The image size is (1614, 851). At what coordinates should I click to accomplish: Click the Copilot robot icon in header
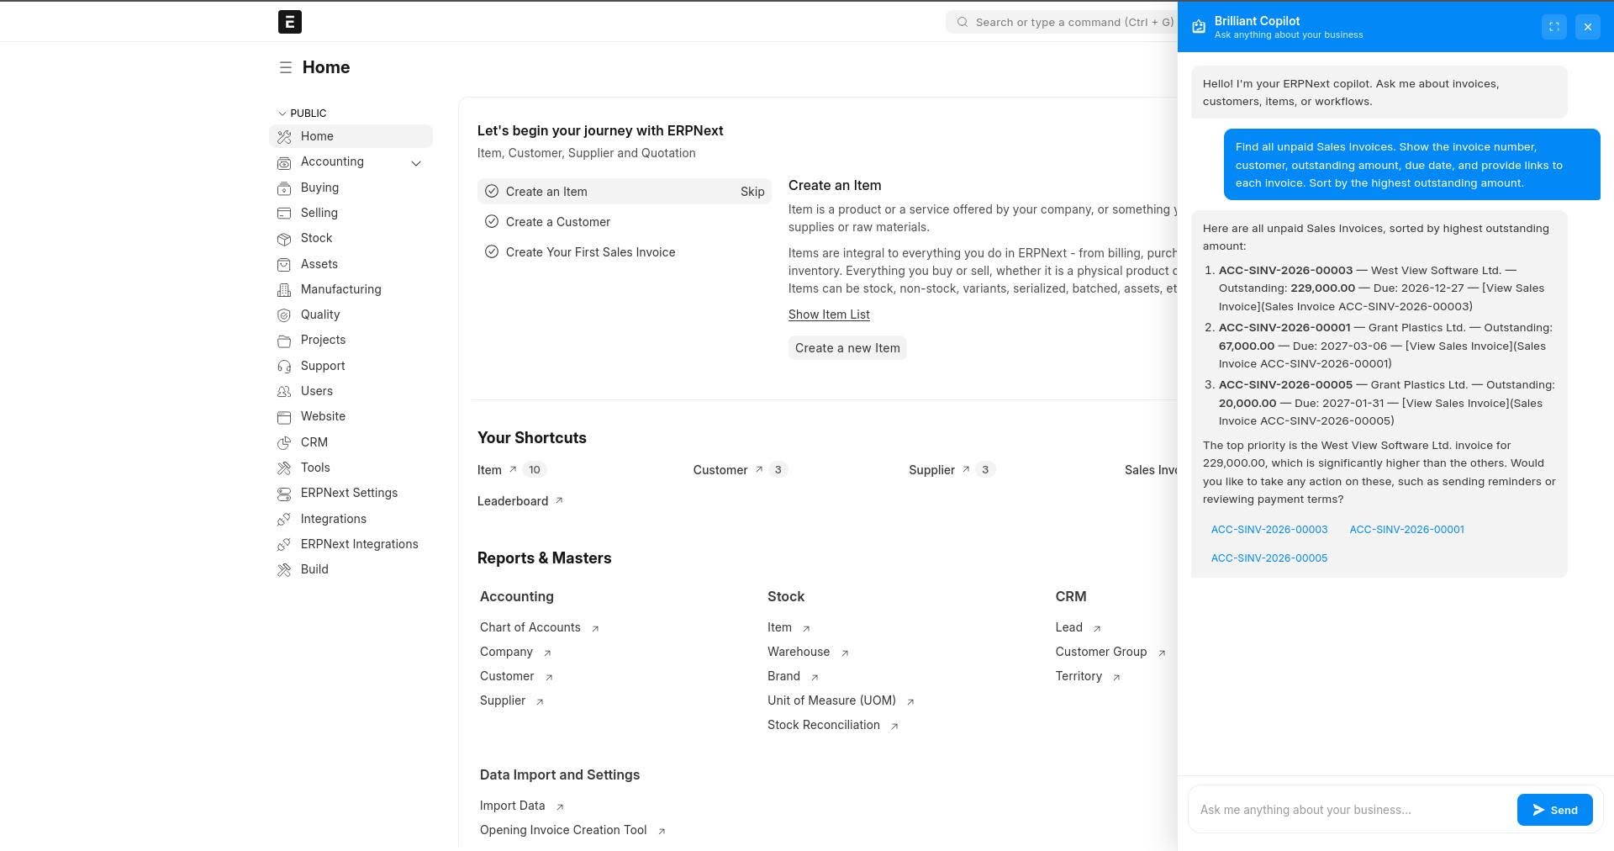(x=1199, y=27)
